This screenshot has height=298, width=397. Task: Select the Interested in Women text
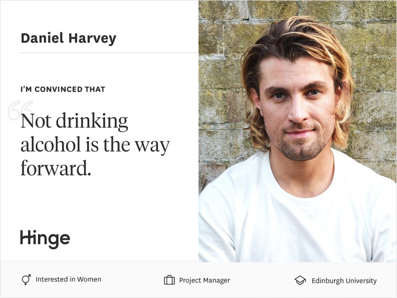(68, 279)
